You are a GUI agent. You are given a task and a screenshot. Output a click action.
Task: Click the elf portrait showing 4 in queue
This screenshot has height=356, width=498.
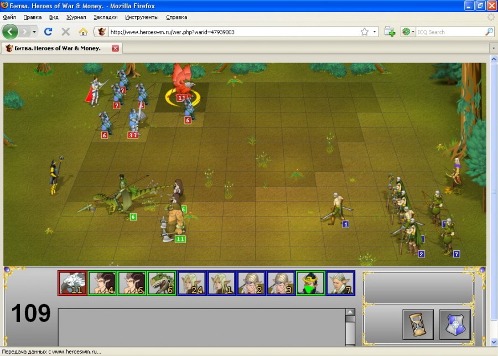(x=102, y=283)
